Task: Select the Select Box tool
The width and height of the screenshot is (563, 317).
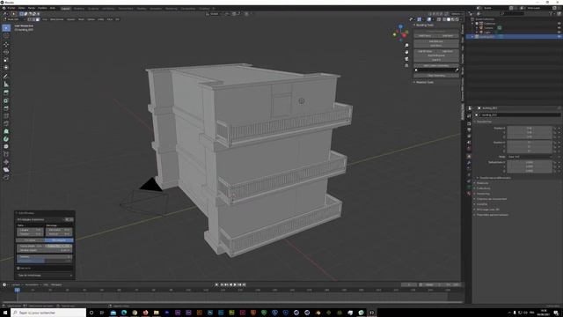Action: pos(6,28)
